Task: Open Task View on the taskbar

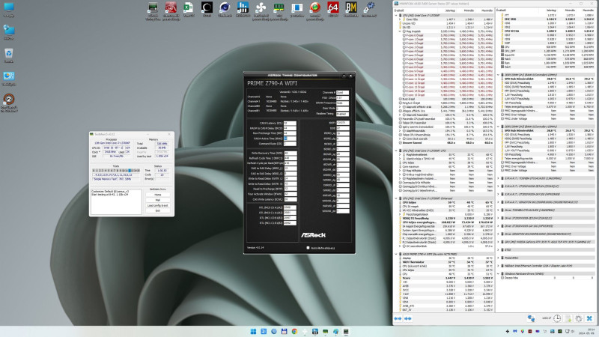Action: pos(264,332)
